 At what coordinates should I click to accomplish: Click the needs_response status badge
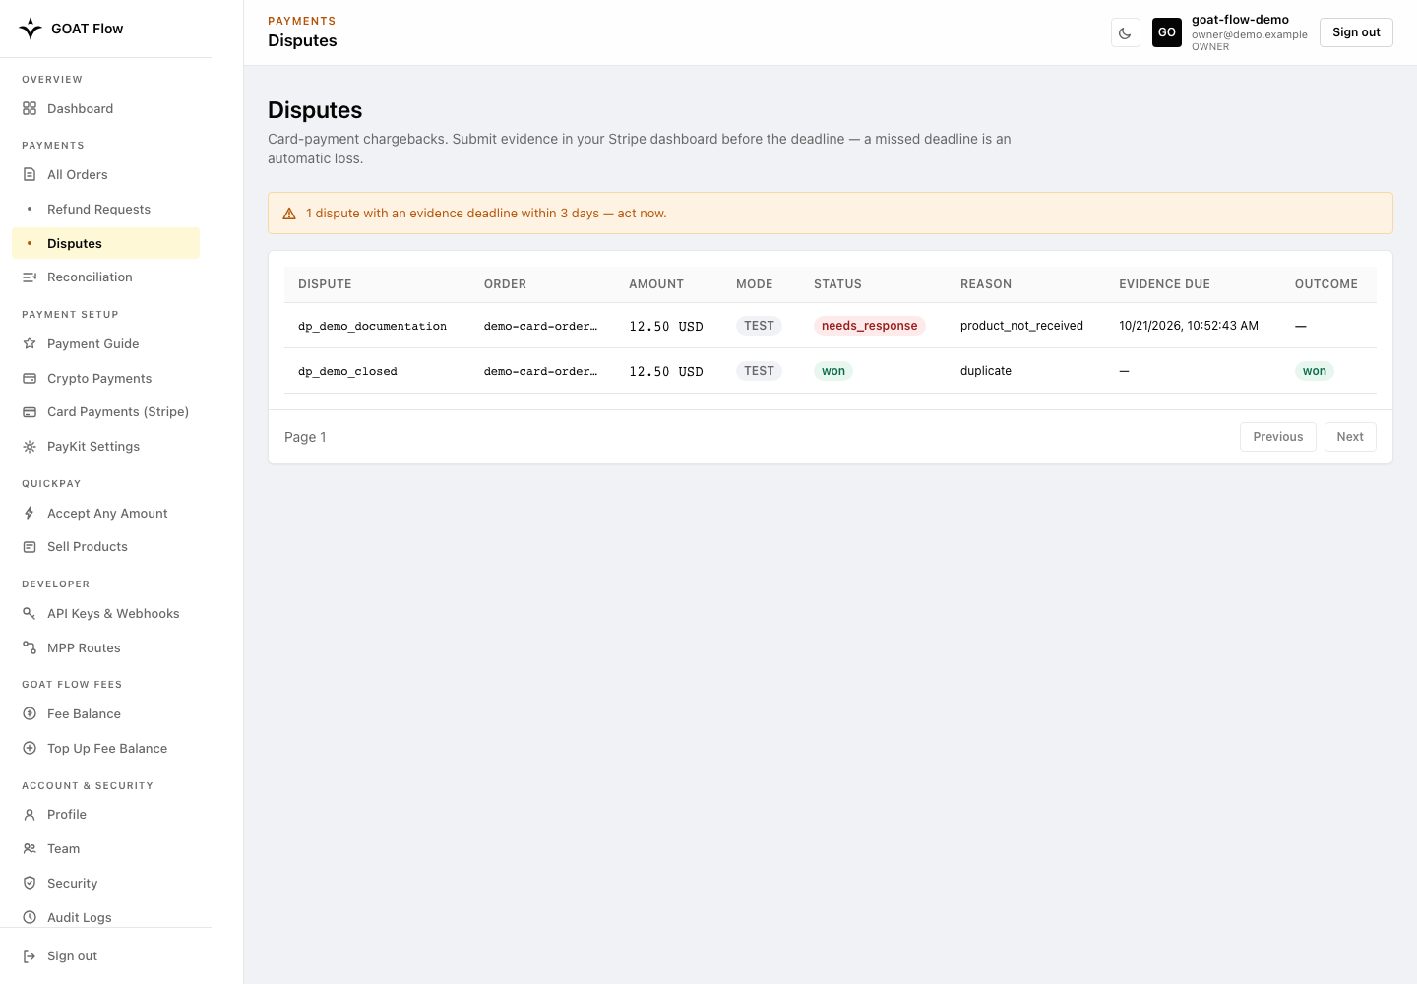click(869, 326)
